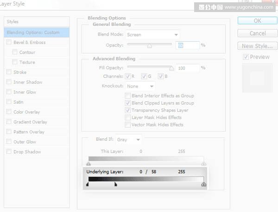Enable the Texture checkbox

15,62
